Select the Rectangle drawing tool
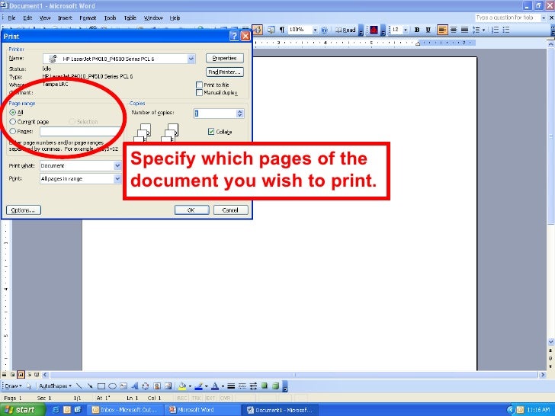Viewport: 555px width, 416px height. click(101, 386)
